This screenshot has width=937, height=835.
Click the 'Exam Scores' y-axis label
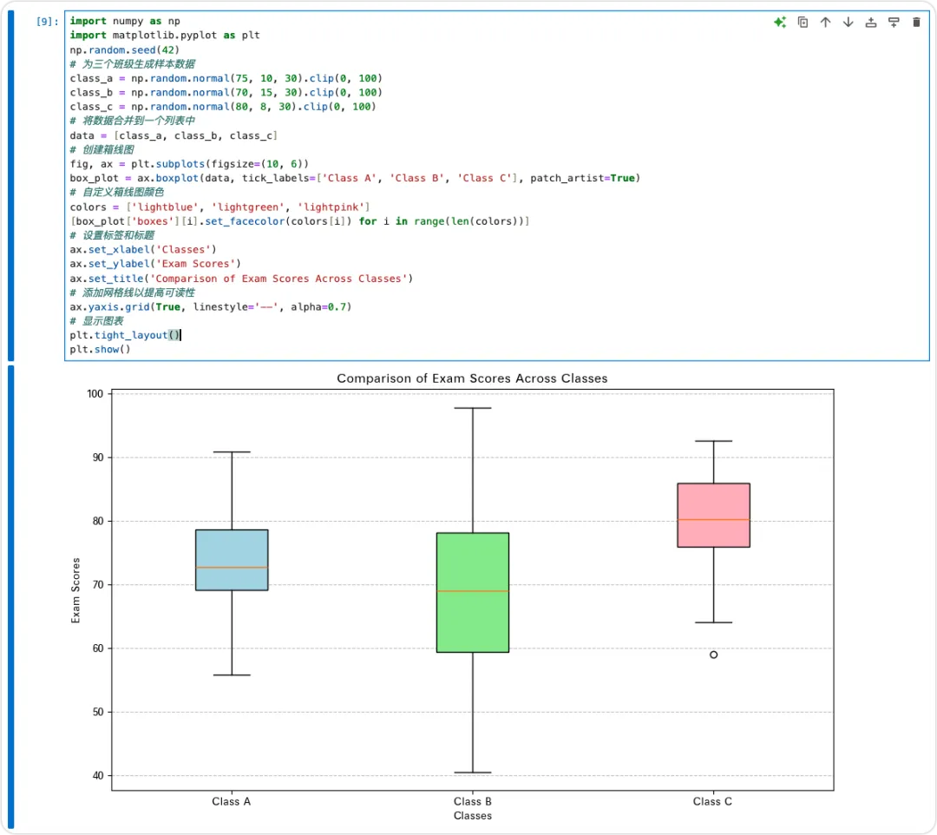pos(75,590)
